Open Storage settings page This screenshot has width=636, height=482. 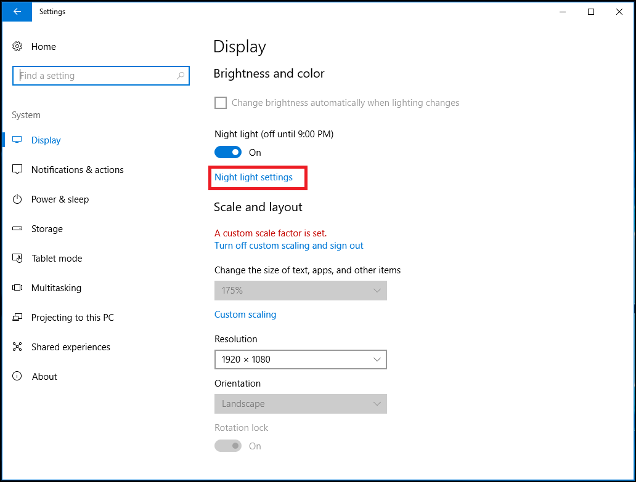[x=47, y=229]
